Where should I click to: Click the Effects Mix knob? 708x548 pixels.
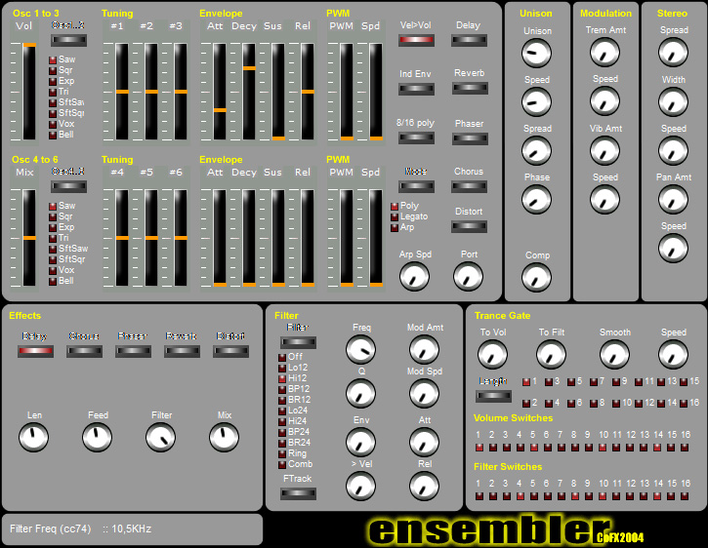[224, 437]
